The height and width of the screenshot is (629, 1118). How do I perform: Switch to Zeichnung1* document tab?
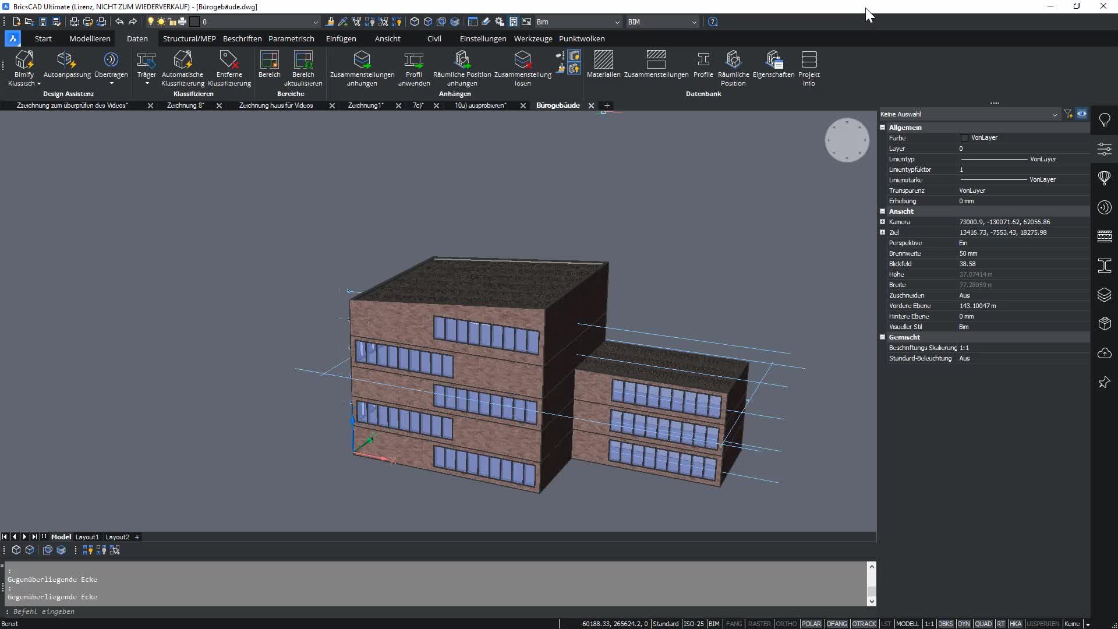tap(366, 105)
